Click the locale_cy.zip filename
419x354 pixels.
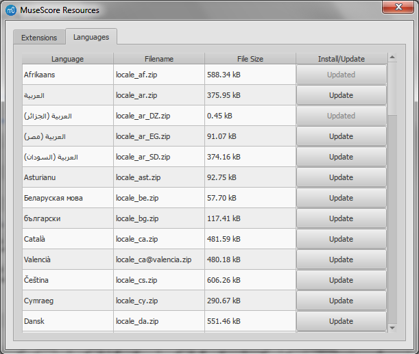coord(137,301)
